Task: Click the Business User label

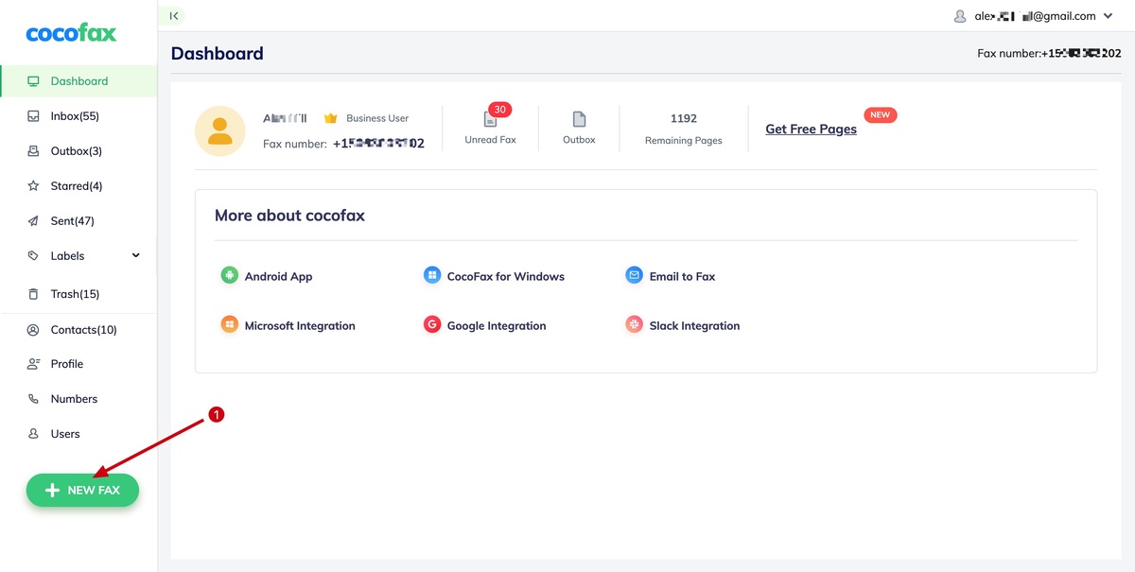Action: pos(377,118)
